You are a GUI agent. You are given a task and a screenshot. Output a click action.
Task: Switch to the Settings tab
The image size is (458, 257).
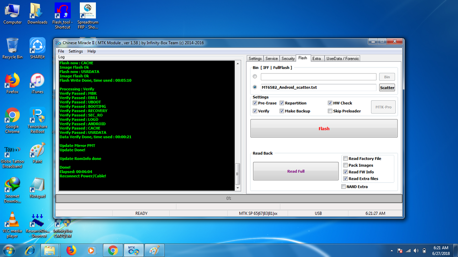(x=255, y=59)
